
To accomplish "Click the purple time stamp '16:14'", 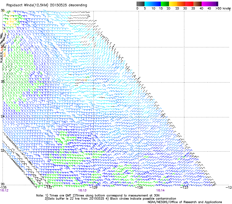I will coord(161,191).
